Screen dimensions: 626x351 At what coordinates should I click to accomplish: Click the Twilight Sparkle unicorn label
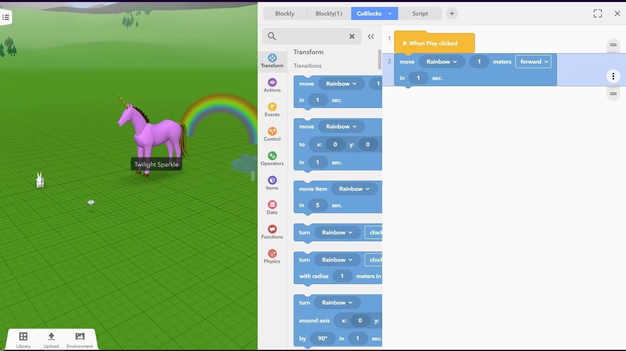pyautogui.click(x=156, y=164)
